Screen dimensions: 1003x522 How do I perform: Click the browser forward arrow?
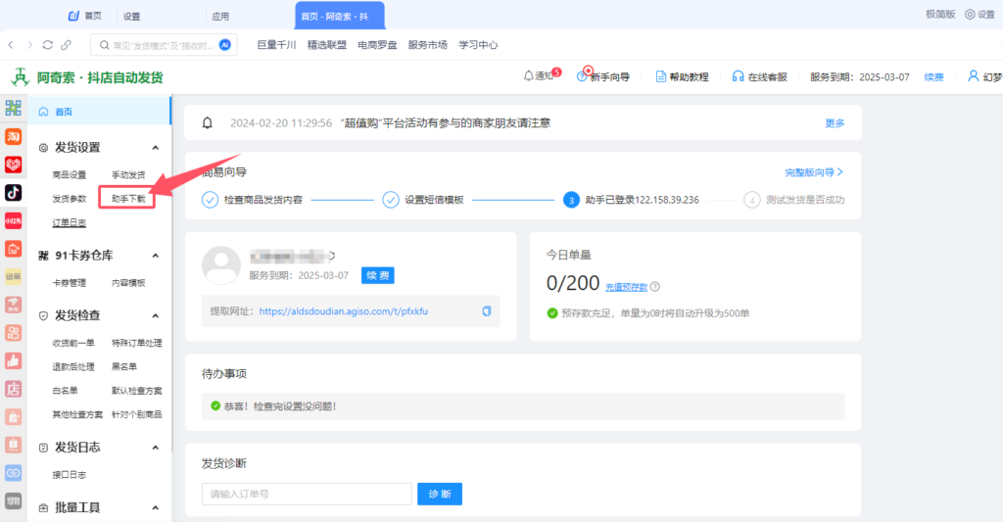[x=29, y=45]
